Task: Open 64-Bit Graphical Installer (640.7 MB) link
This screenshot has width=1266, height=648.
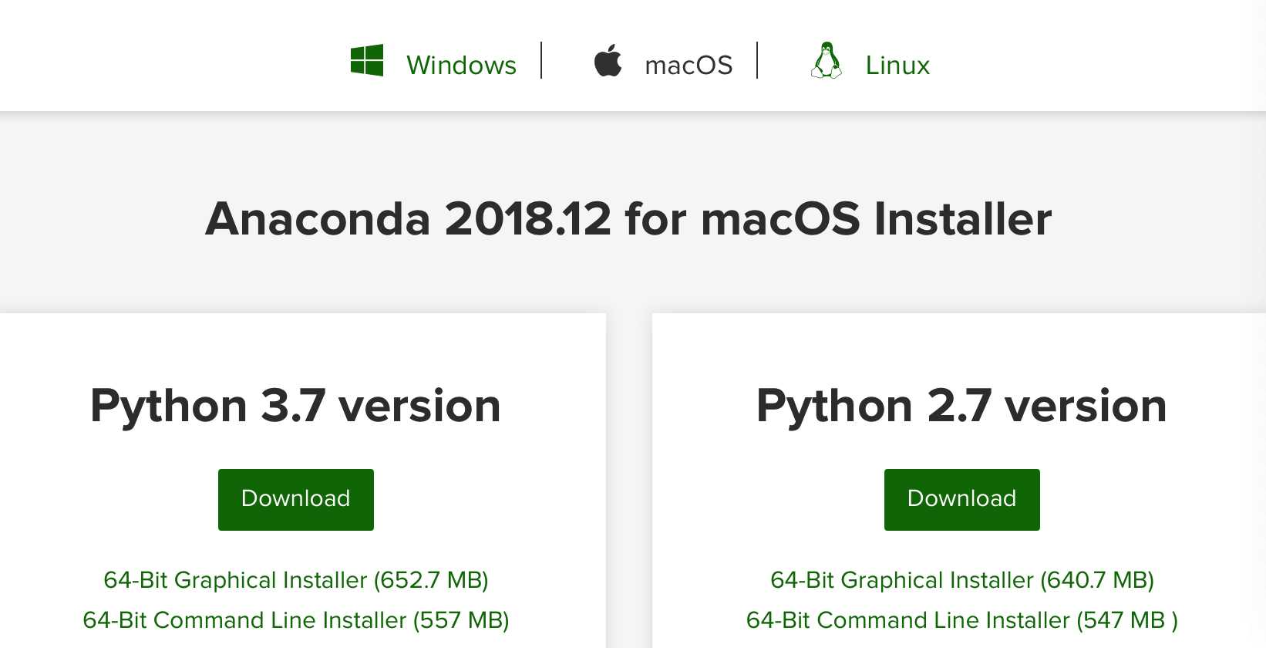Action: point(961,580)
